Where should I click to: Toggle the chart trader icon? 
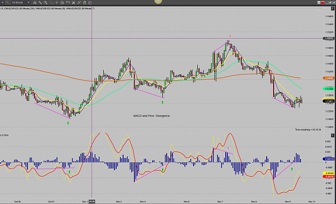(x=68, y=3)
